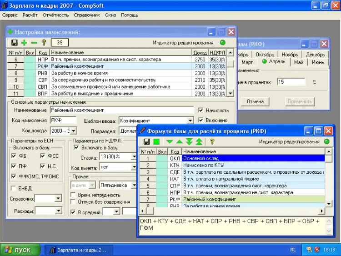Toggle the ЕНВД checkbox
Image resolution: width=341 pixels, height=256 pixels.
coord(14,188)
